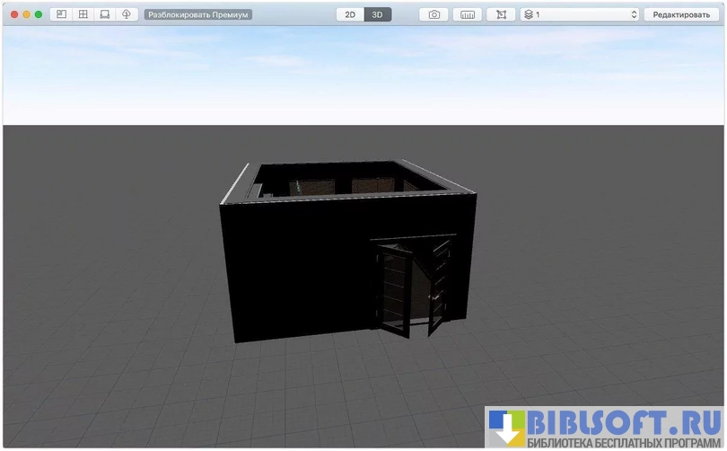Switch to 2D view mode
This screenshot has height=451, width=727.
[x=350, y=15]
